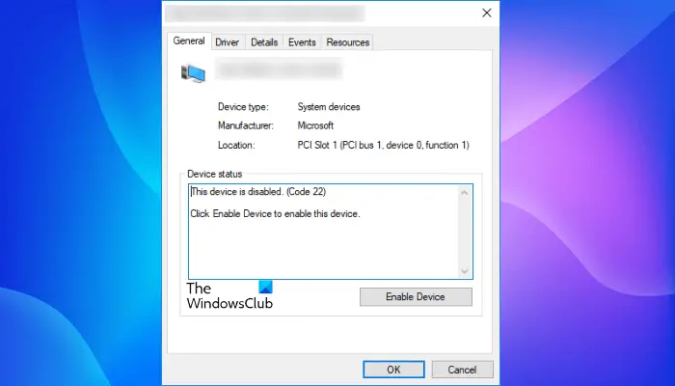Dismiss the dialog using Cancel

click(462, 369)
